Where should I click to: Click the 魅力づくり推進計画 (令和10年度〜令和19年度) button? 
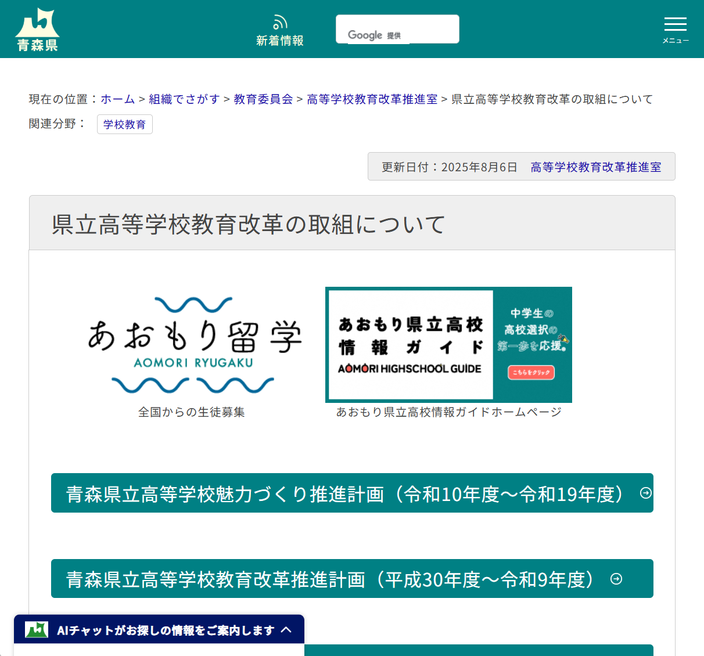[x=352, y=493]
